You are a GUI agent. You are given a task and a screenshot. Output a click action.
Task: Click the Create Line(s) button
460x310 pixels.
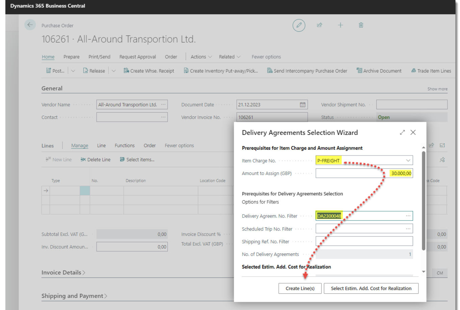tap(300, 288)
